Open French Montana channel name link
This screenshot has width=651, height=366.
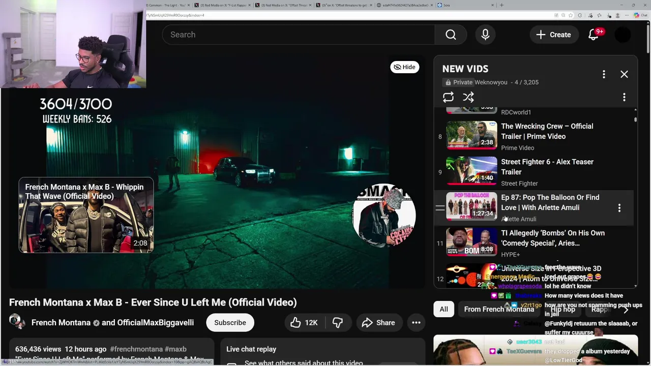(x=61, y=323)
